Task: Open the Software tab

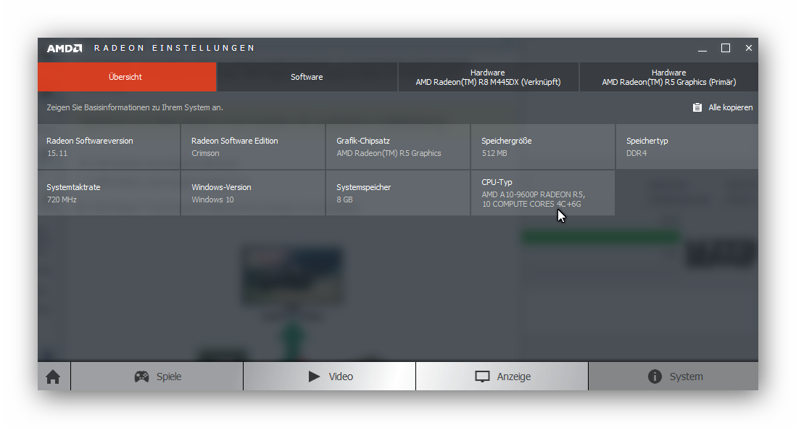Action: tap(307, 77)
